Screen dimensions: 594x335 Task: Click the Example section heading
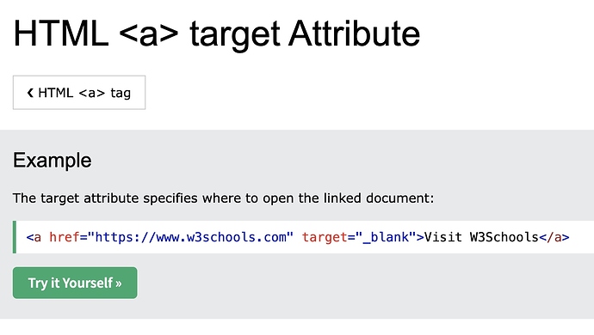(53, 161)
